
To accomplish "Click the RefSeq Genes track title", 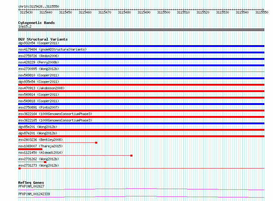I will pyautogui.click(x=31, y=183).
